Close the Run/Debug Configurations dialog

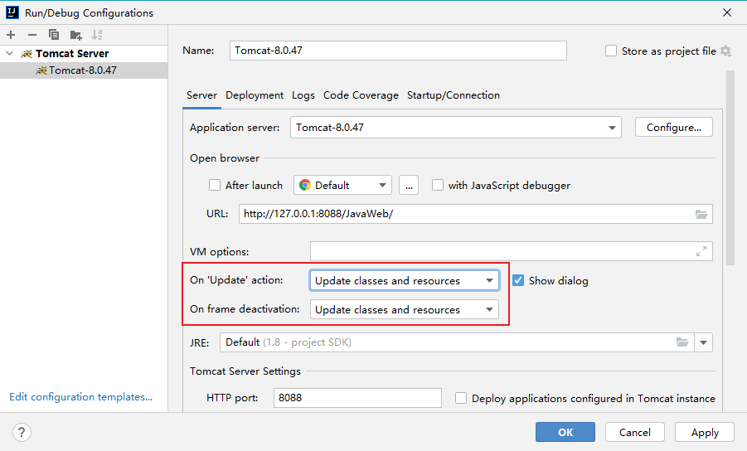pyautogui.click(x=727, y=13)
